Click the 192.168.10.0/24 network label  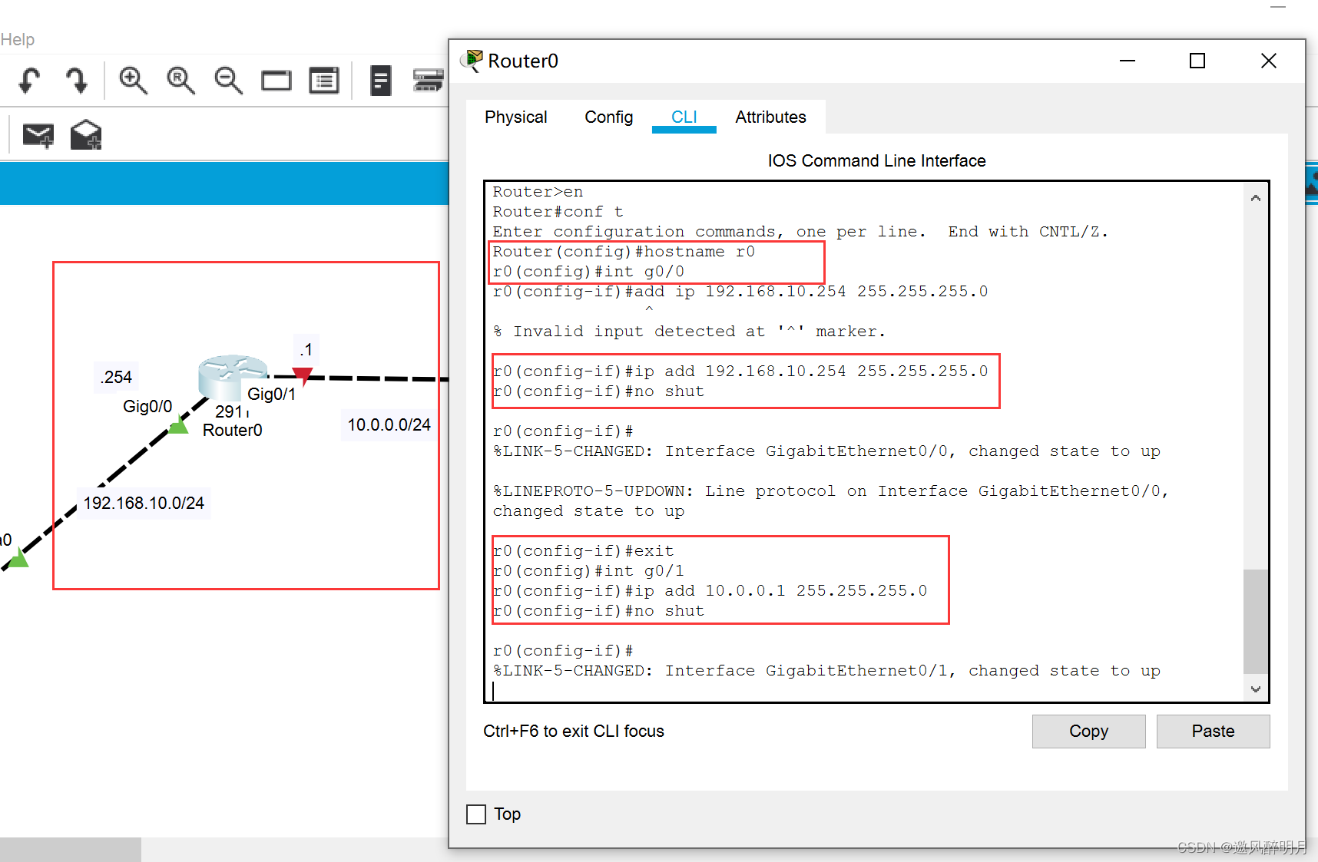pos(144,504)
